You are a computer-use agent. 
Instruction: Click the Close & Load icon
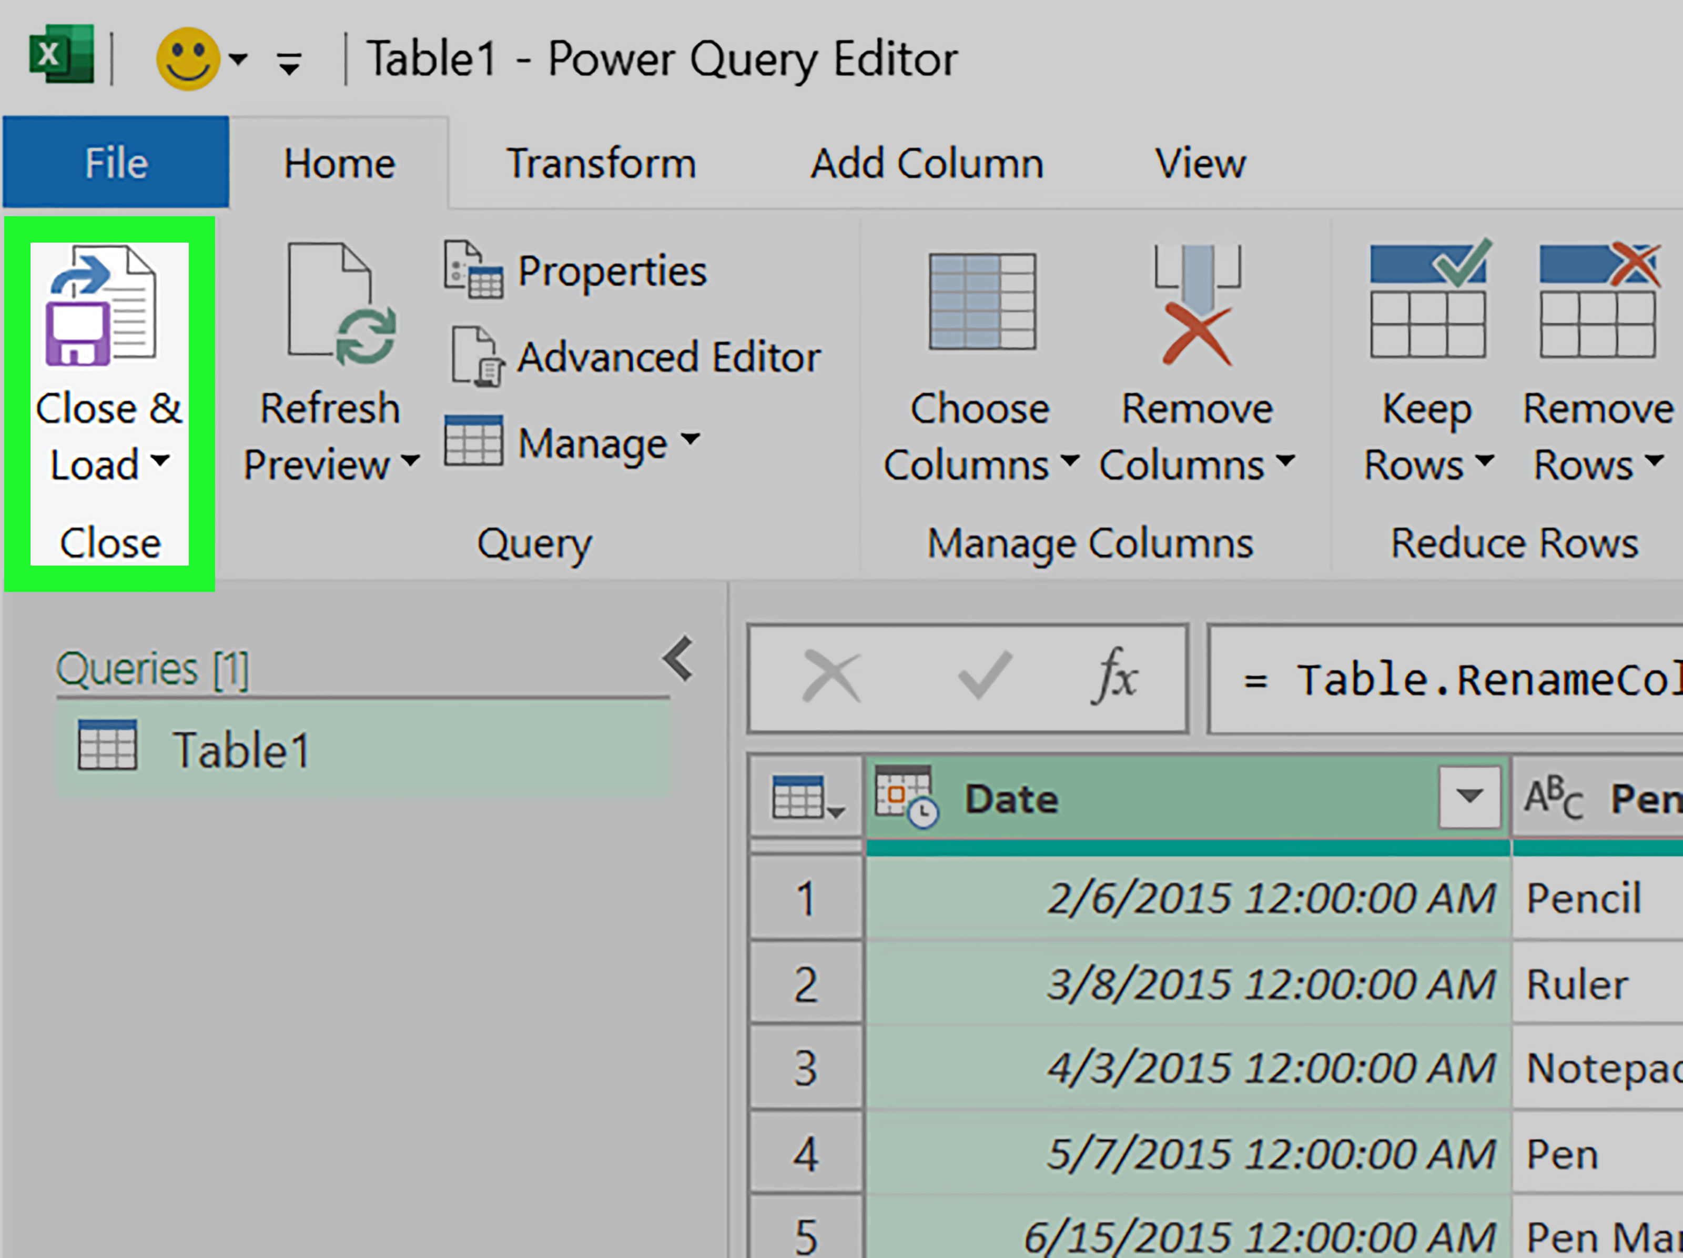101,306
